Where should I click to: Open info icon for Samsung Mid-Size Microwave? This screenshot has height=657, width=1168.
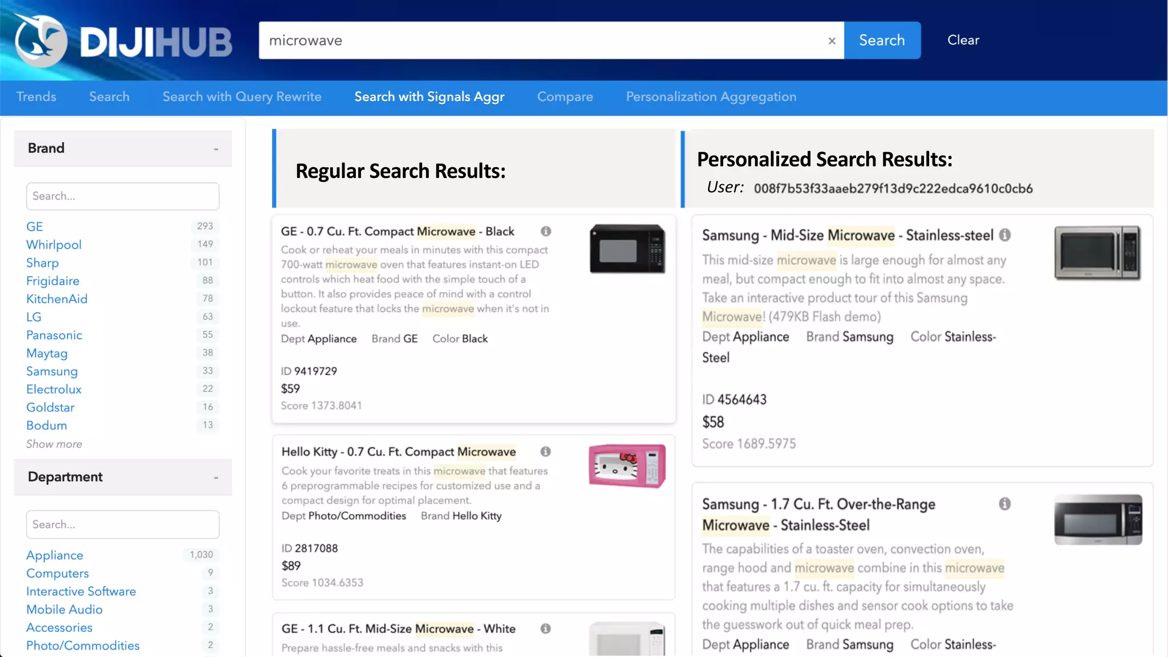point(1005,235)
